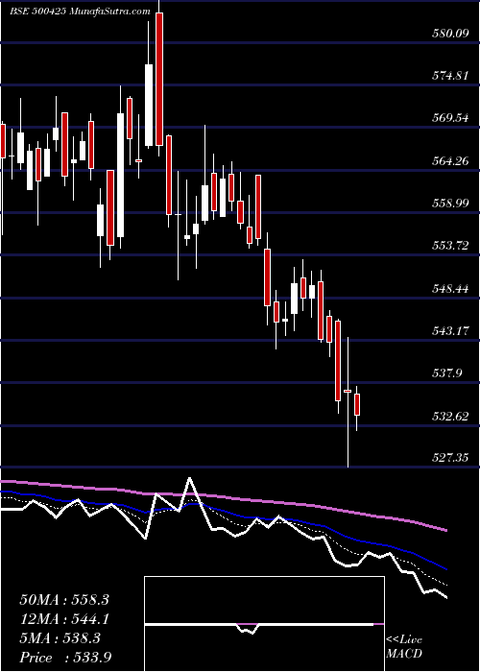Click the 12MA : 544.1 reading
The height and width of the screenshot is (672, 480).
(64, 619)
